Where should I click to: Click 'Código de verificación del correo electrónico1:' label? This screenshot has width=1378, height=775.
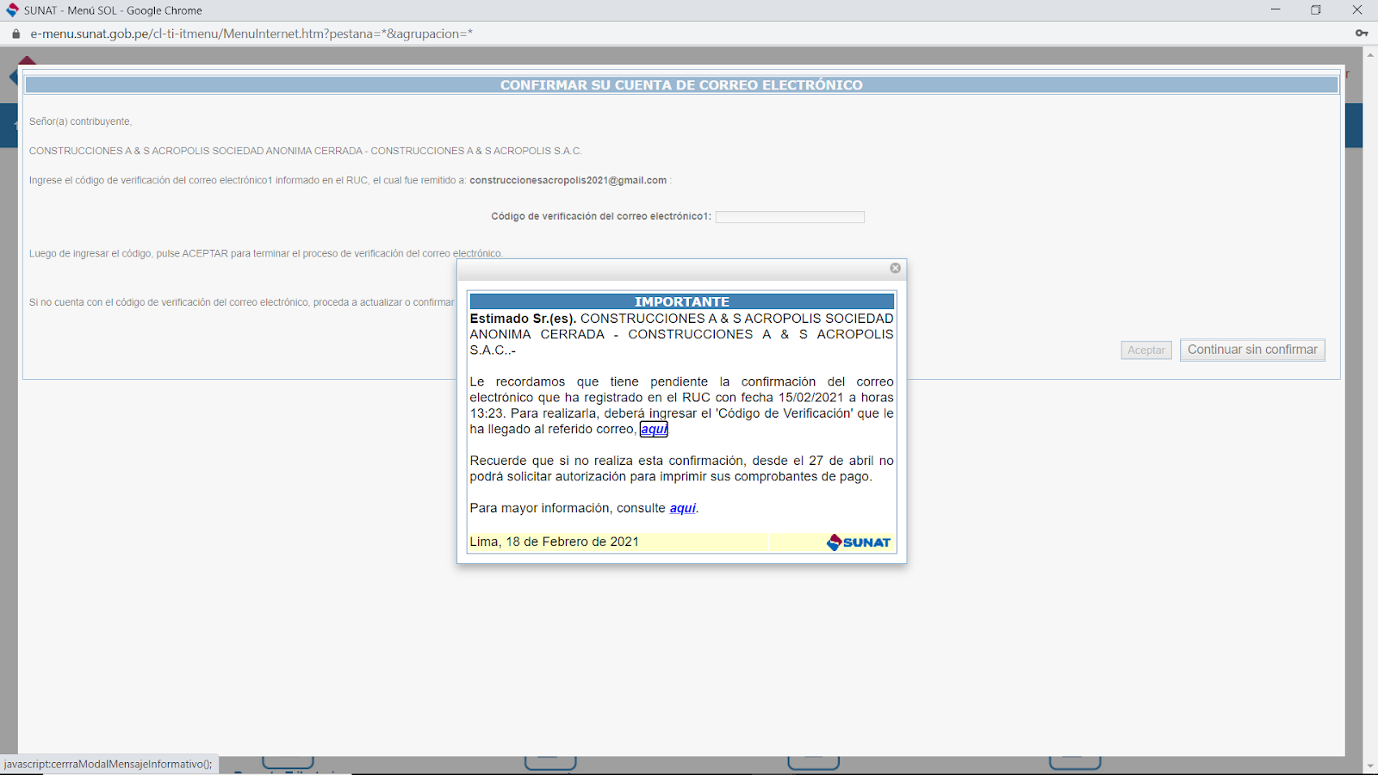(601, 216)
